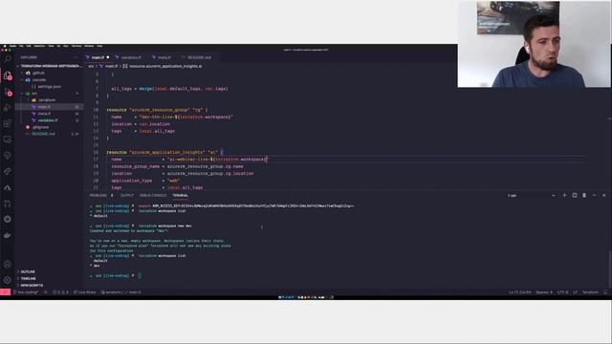Open the Search view in activity bar
Viewport: 612px width, 344px height.
(8, 59)
